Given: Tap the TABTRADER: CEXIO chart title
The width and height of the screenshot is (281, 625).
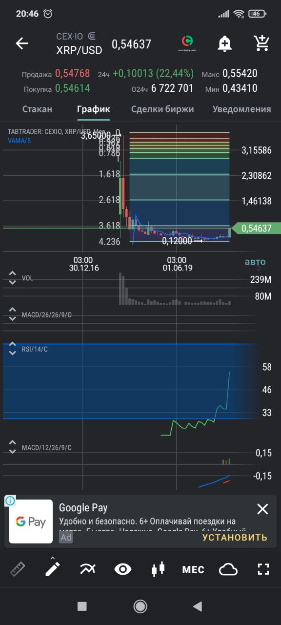Looking at the screenshot, I should (x=56, y=131).
